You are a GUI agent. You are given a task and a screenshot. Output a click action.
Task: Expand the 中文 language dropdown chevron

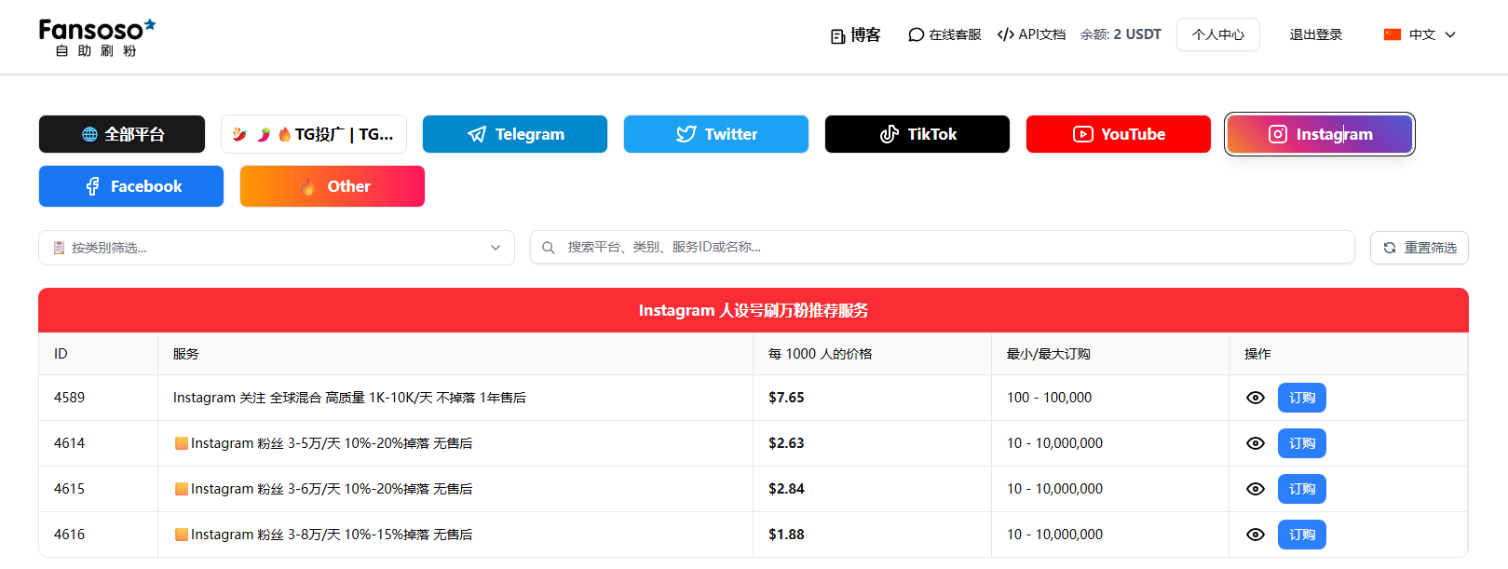[x=1450, y=34]
